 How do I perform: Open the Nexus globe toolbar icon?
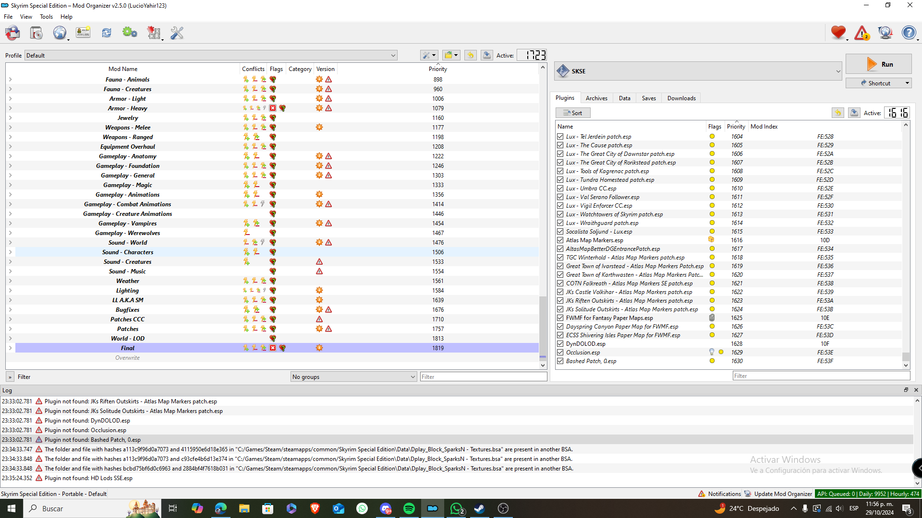[60, 33]
